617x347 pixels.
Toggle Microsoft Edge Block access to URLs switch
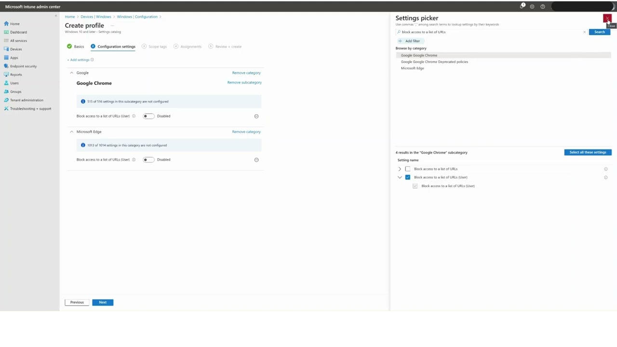(x=148, y=160)
